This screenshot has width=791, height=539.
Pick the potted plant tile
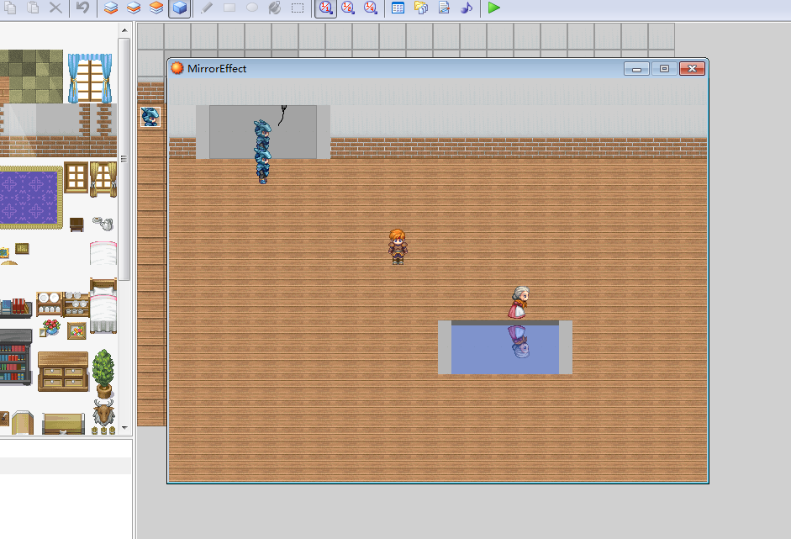coord(103,373)
